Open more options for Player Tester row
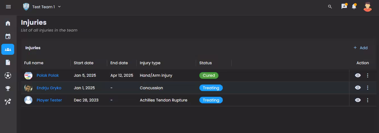Image resolution: width=379 pixels, height=133 pixels. (x=368, y=100)
